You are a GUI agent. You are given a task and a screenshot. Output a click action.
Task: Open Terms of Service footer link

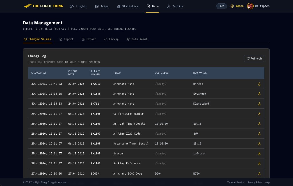[x=236, y=182]
